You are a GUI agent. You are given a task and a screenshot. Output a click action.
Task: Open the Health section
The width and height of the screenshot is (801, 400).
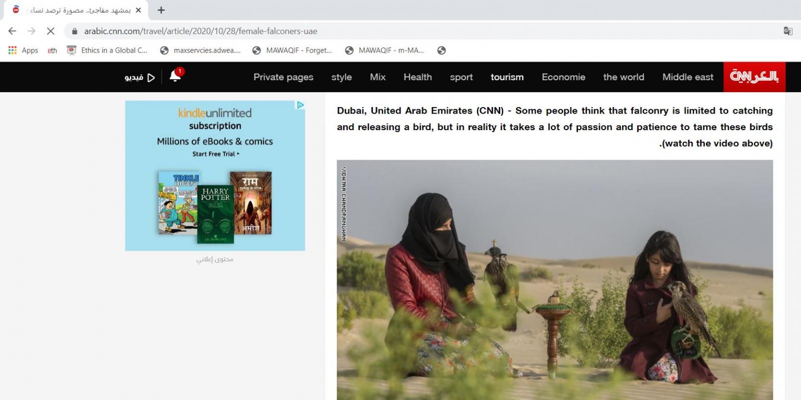coord(418,77)
